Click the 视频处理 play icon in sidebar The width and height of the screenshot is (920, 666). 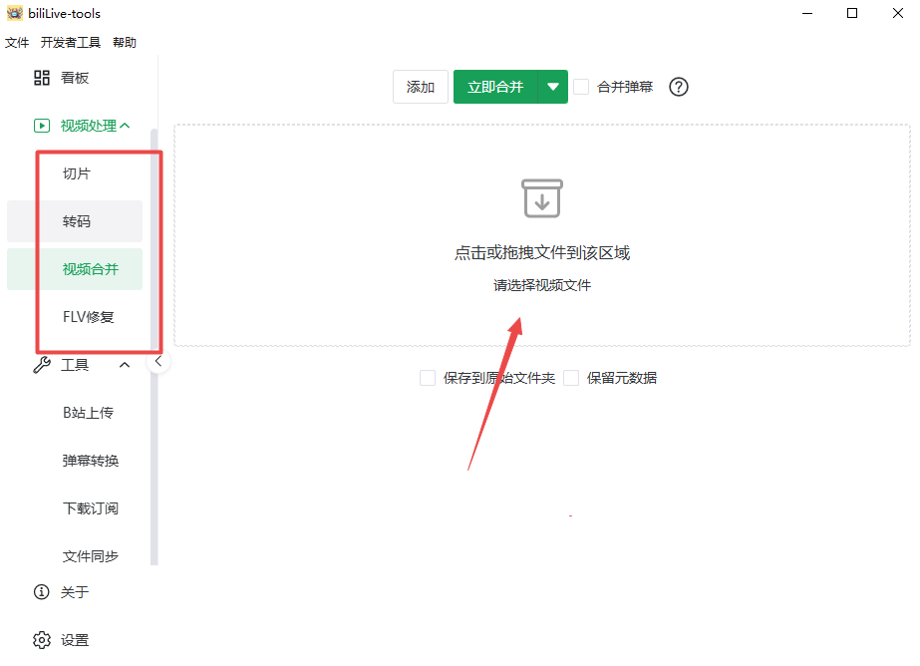click(42, 126)
